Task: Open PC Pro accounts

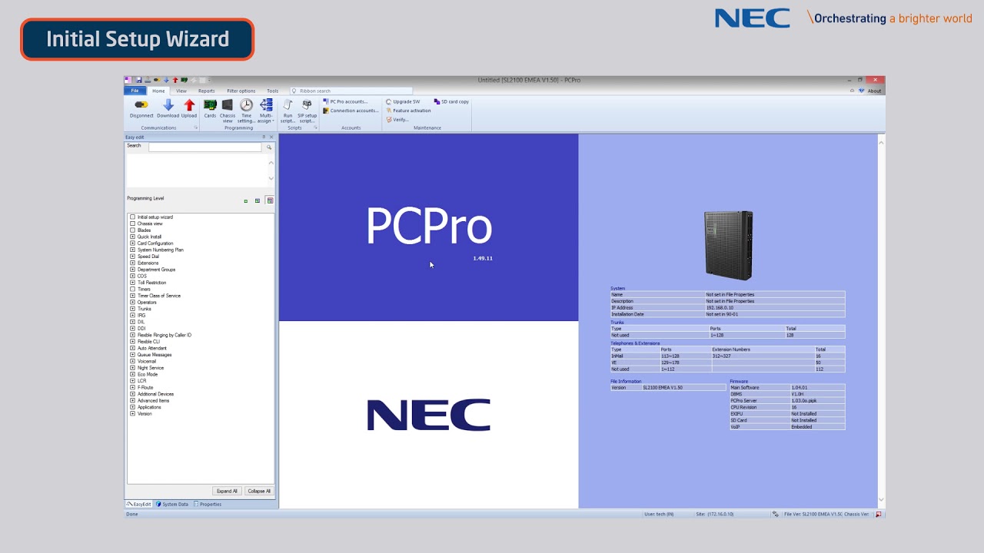Action: (x=346, y=101)
